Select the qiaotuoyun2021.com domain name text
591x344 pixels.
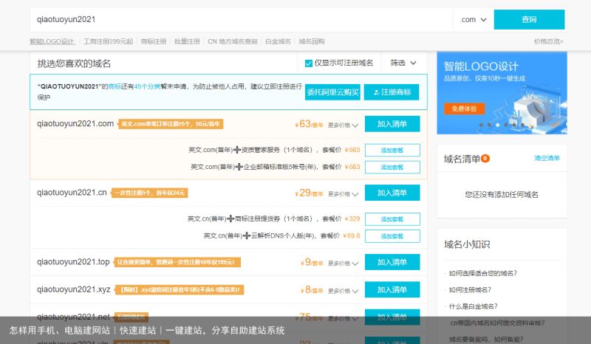pos(75,123)
